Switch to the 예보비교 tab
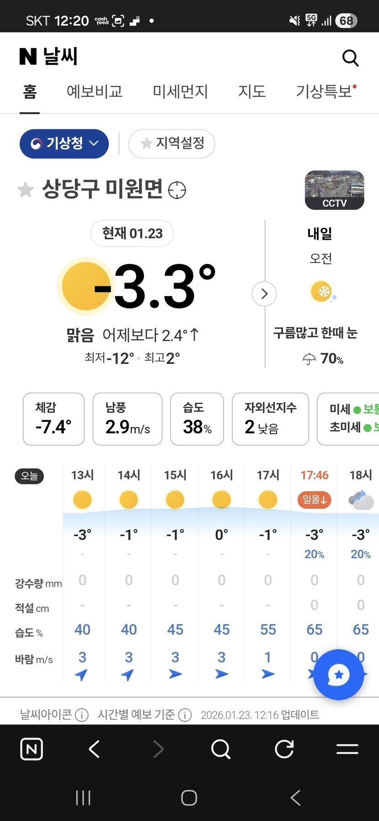Viewport: 379px width, 821px height. point(95,91)
